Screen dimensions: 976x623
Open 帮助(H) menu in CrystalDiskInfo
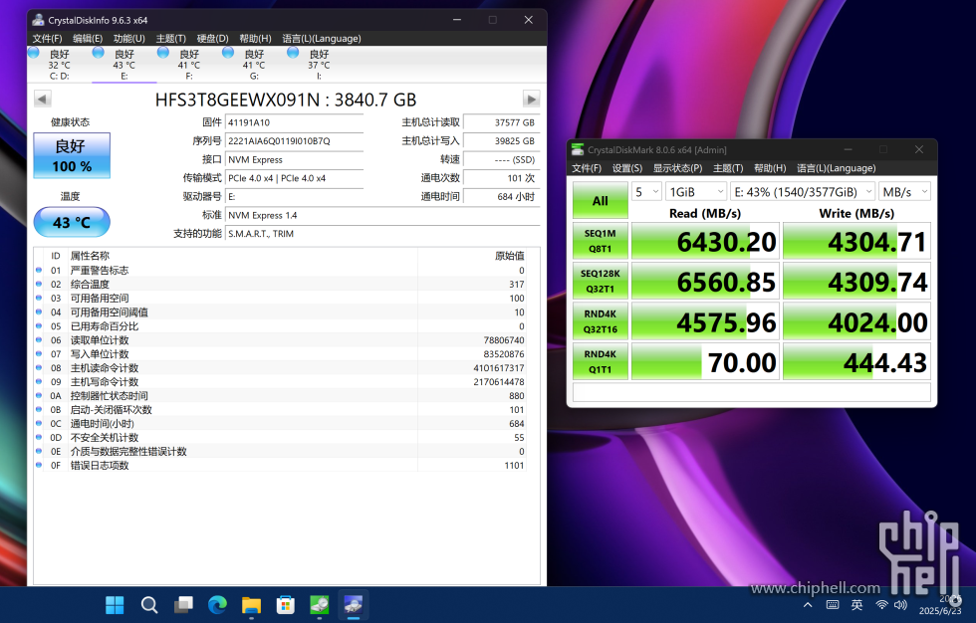point(255,39)
